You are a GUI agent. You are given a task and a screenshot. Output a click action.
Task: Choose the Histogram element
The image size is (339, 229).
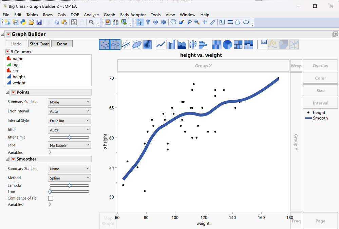pos(203,44)
